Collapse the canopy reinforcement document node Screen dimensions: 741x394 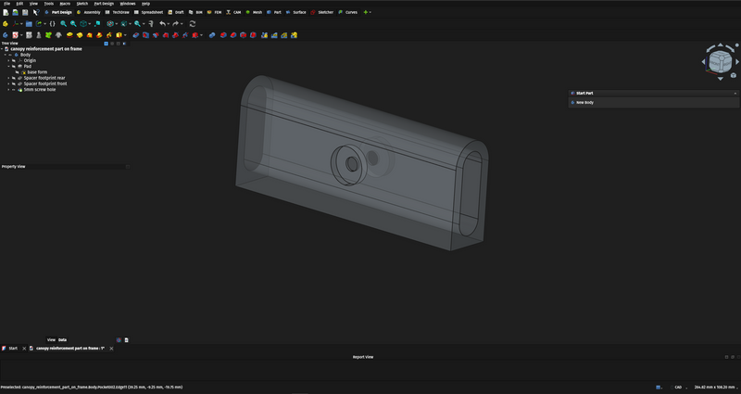pos(2,49)
